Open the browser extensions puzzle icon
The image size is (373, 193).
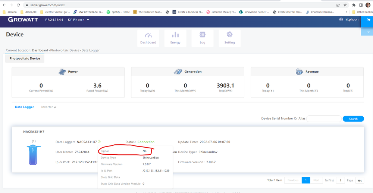click(354, 5)
